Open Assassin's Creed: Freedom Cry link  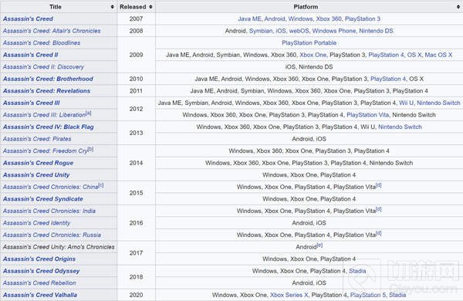(46, 151)
